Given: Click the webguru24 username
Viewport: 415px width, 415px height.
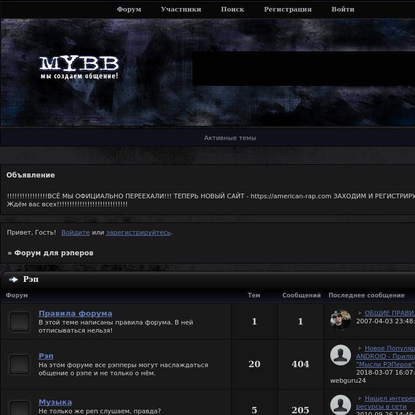Looking at the screenshot, I should (348, 380).
